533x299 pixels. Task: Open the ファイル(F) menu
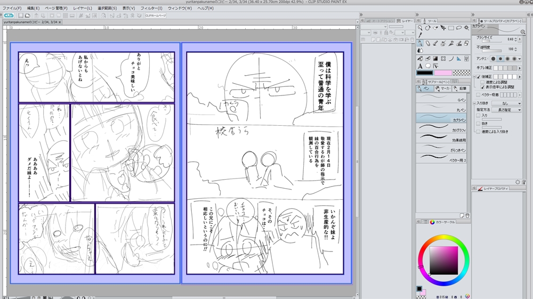pos(12,8)
